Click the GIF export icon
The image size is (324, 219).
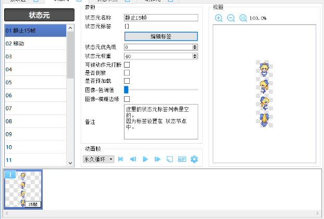(182, 159)
